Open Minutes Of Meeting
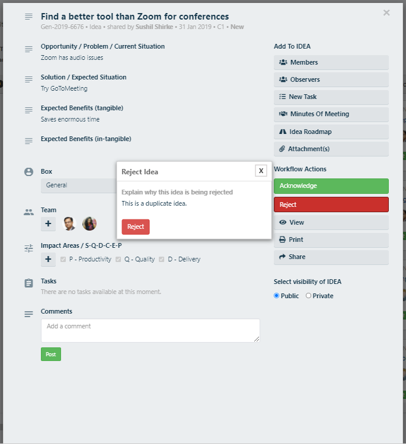Image resolution: width=406 pixels, height=444 pixels. coord(331,114)
